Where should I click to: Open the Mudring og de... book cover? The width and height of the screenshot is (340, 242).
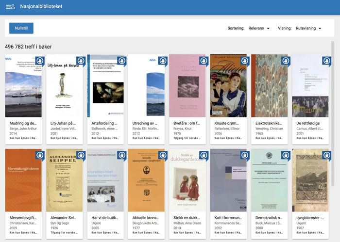tap(23, 86)
